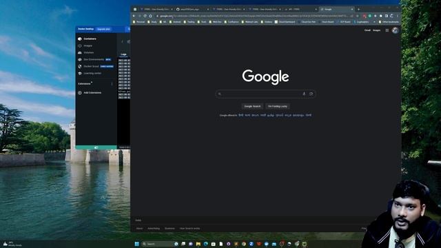Click the Advertising link in Google footer
This screenshot has width=441, height=248.
[x=154, y=229]
